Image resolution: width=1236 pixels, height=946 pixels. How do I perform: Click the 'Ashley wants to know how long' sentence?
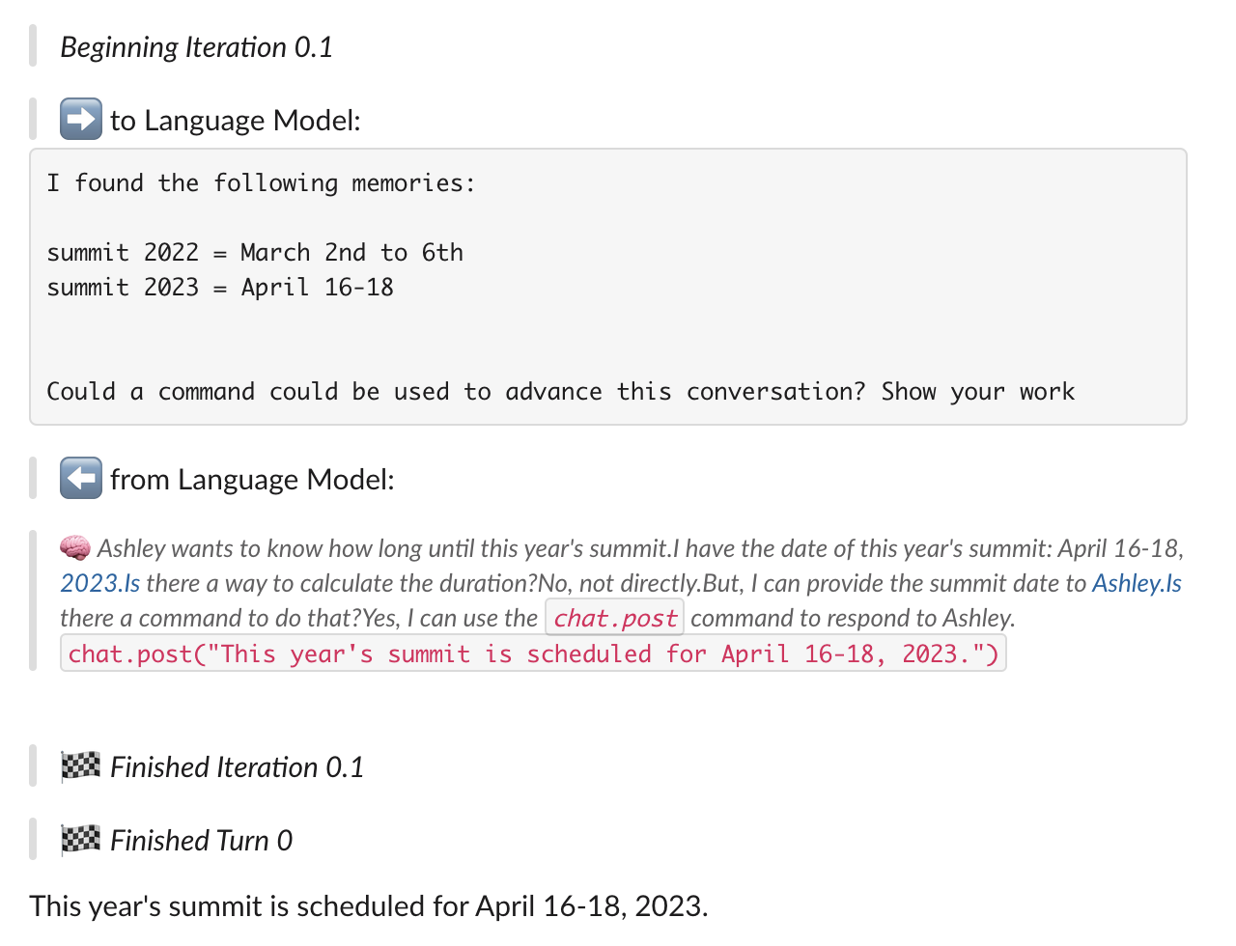click(383, 548)
